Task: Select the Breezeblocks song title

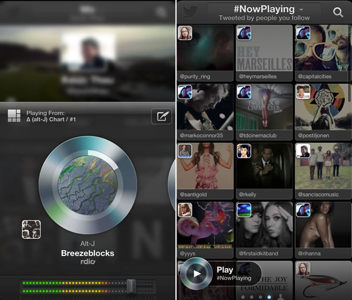Action: coord(87,253)
